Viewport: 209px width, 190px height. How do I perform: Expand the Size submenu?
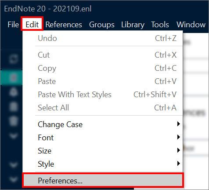103,150
